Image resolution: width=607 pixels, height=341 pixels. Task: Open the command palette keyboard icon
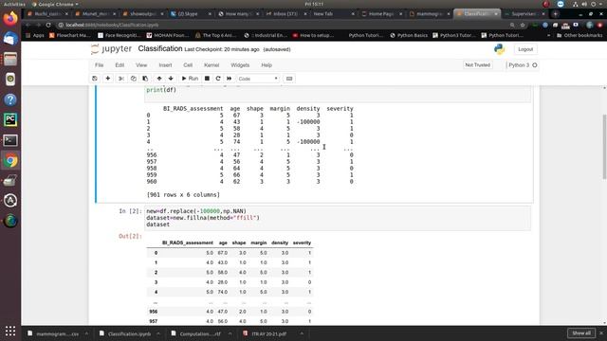tap(289, 79)
